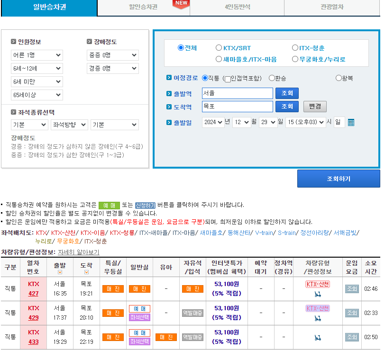Screen dimensions: 385x350
Task: Open 새마을호 seat layout link
Action: tap(211, 233)
